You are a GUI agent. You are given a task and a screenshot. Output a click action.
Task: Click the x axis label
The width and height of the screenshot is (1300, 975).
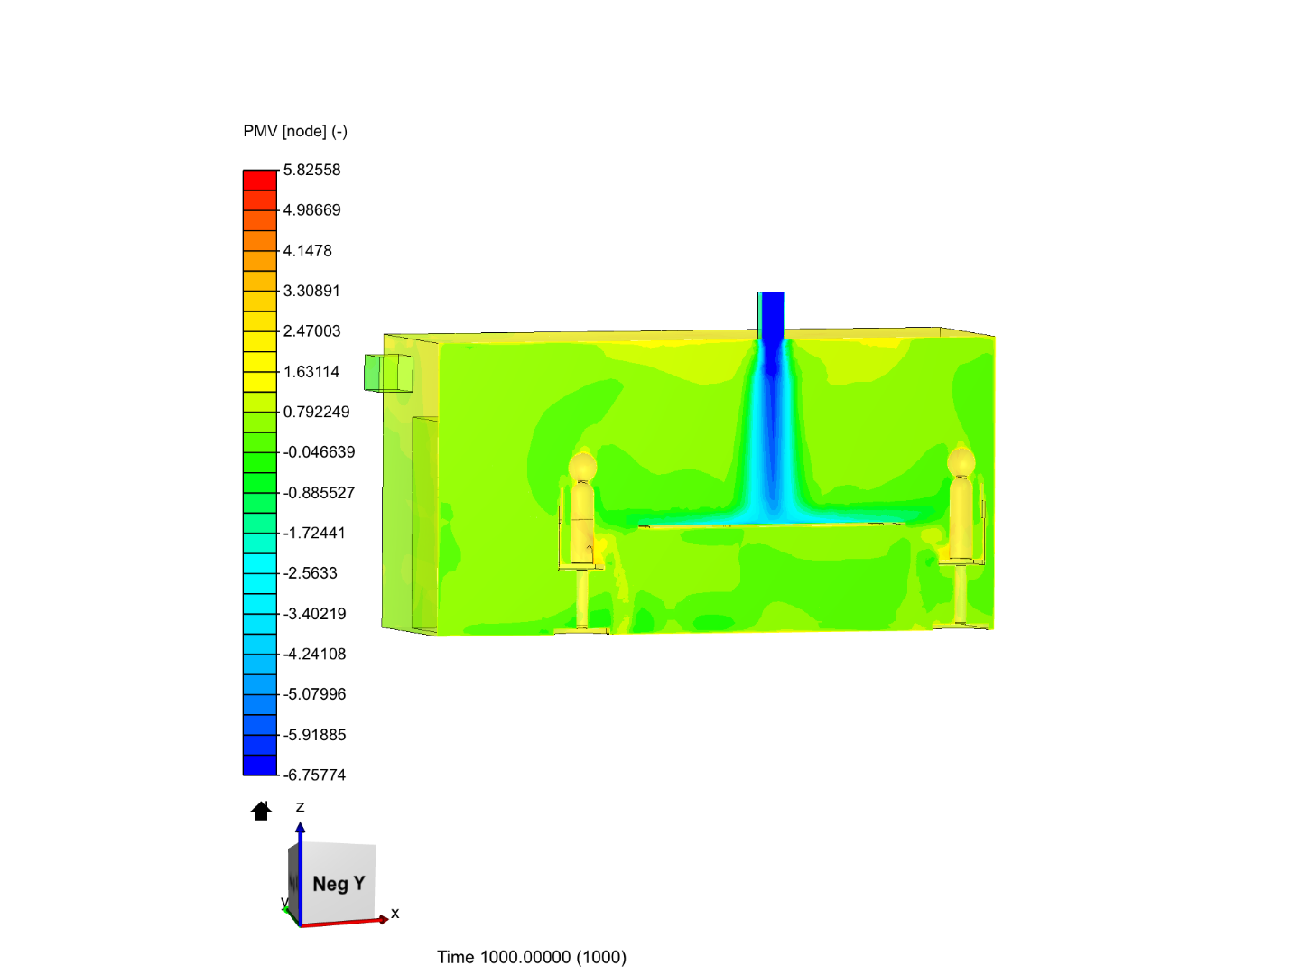(x=395, y=914)
